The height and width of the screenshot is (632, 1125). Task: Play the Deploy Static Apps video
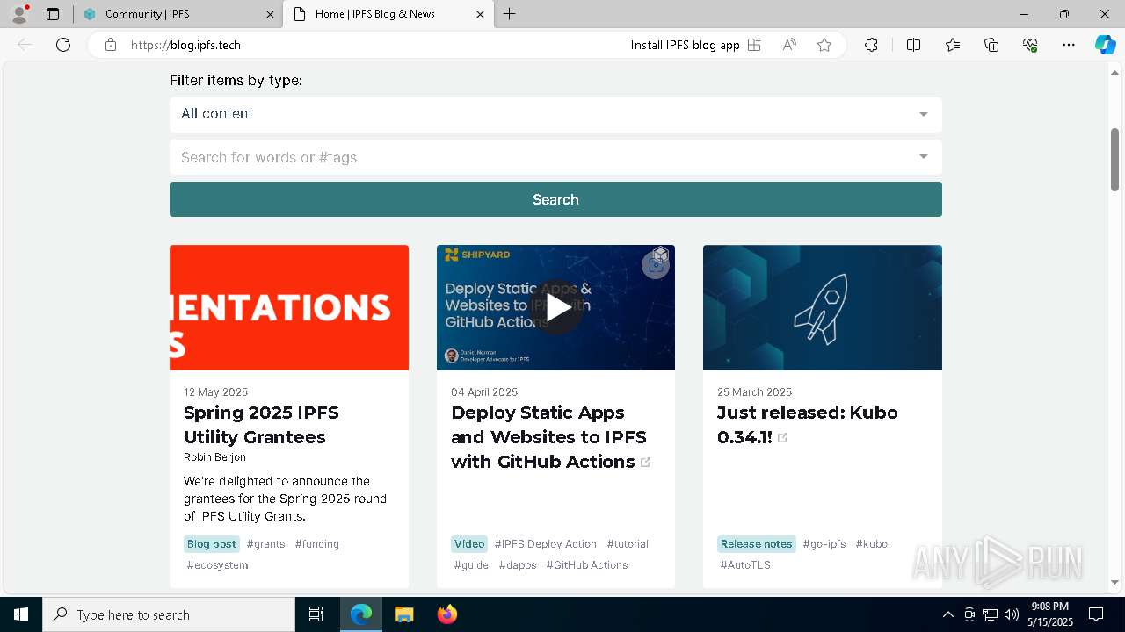coord(555,307)
